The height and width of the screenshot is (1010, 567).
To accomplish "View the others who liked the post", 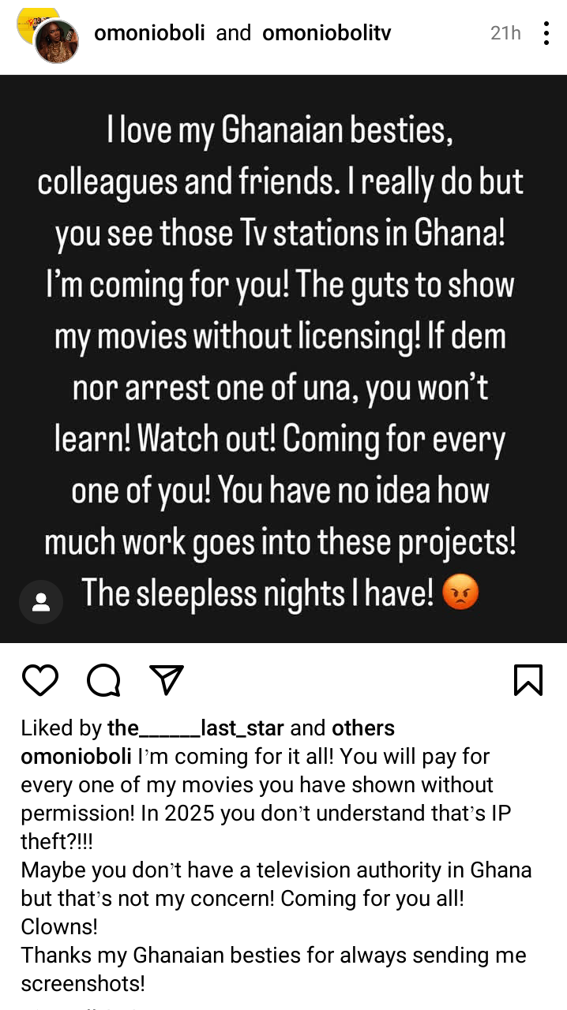I will pos(363,728).
